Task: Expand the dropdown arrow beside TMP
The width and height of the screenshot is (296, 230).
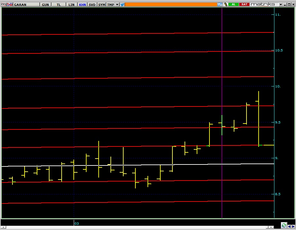Action: (x=117, y=5)
